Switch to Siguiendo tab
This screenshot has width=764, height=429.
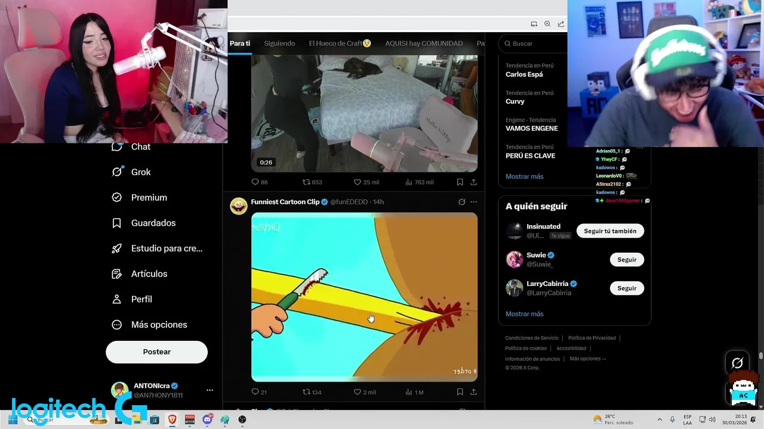point(279,43)
